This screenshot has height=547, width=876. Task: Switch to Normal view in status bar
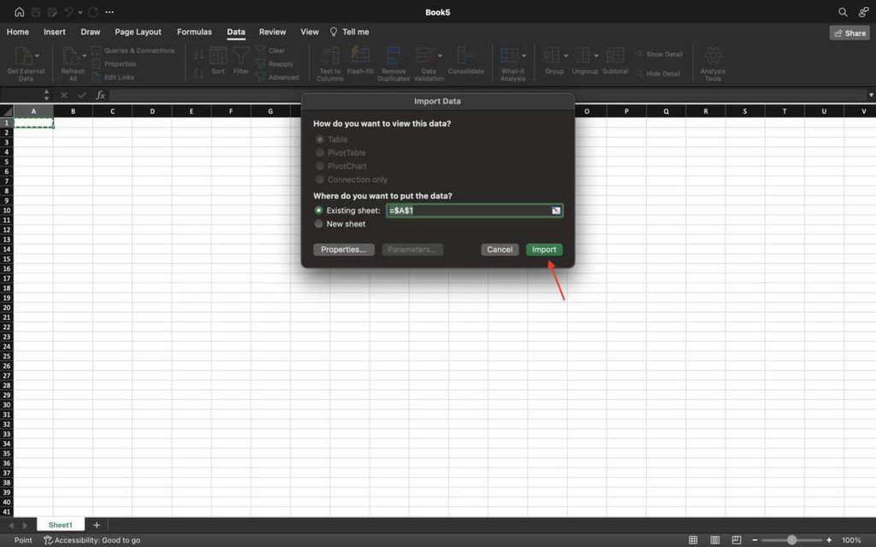click(693, 540)
